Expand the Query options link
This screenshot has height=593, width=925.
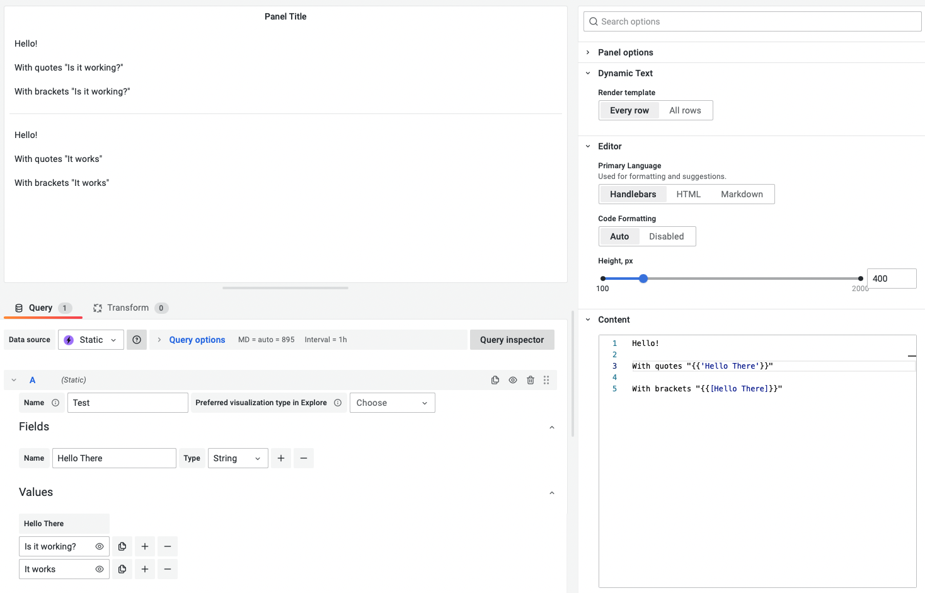click(197, 340)
